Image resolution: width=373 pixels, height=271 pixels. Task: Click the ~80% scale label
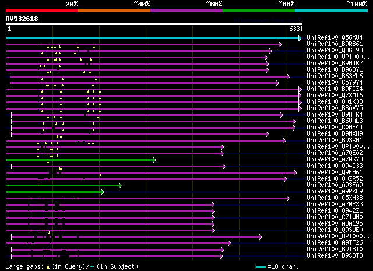(286, 4)
